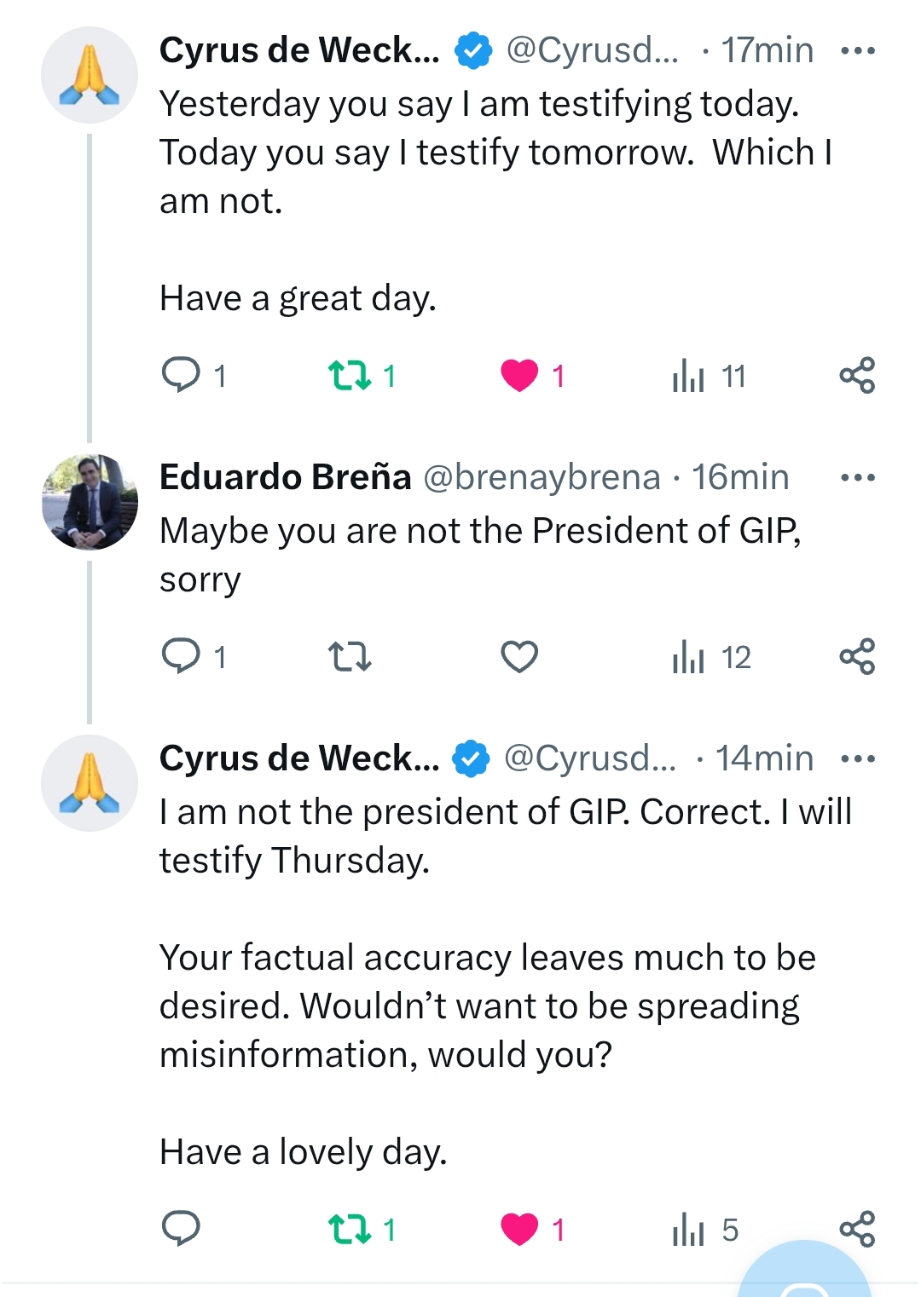Open Eduardo Breña's profile name
The width and height of the screenshot is (921, 1297).
[x=285, y=477]
